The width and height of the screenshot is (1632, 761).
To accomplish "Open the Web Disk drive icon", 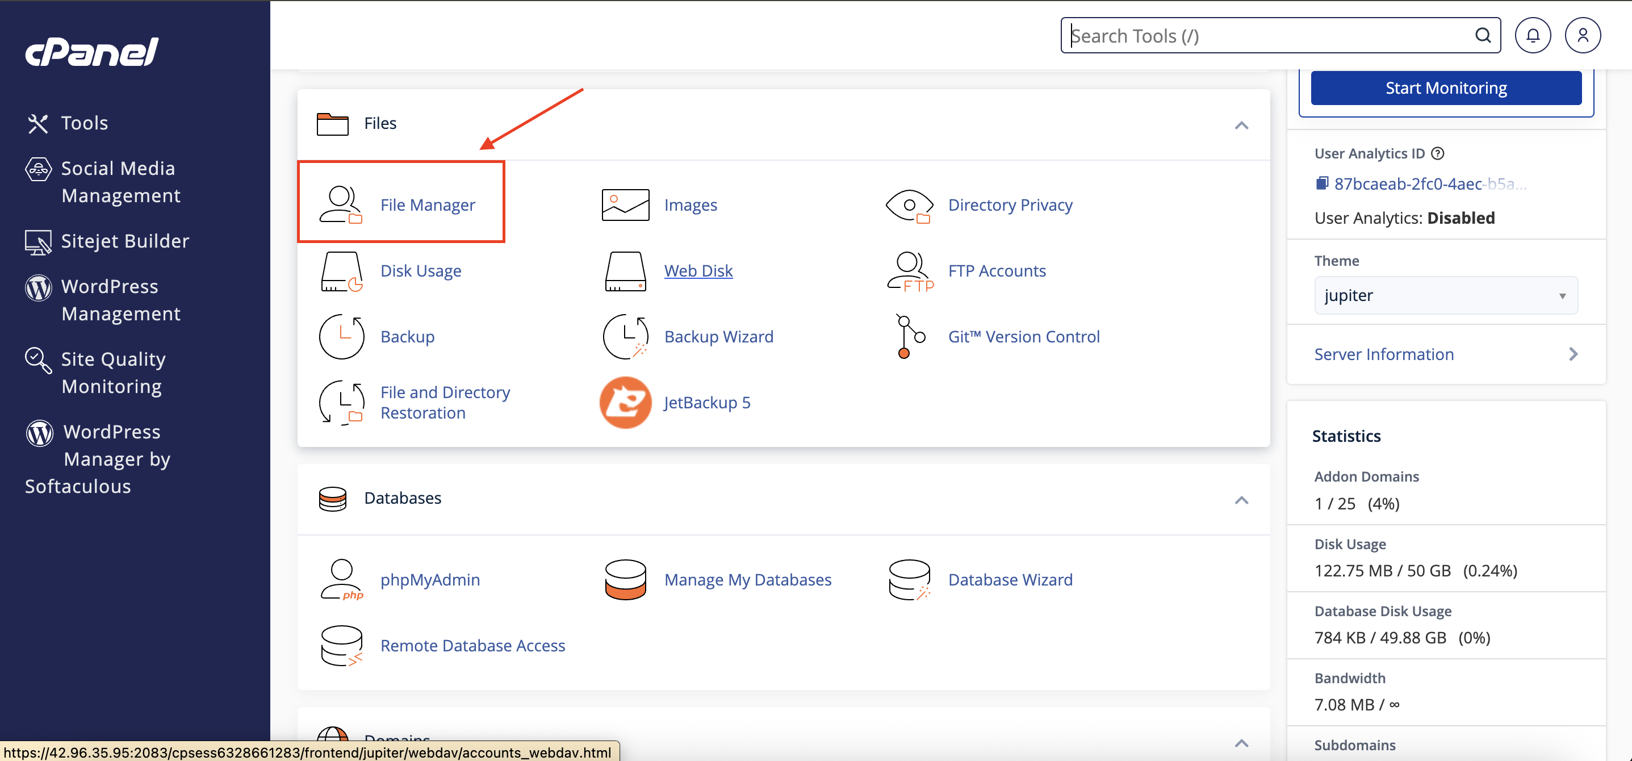I will pos(625,271).
